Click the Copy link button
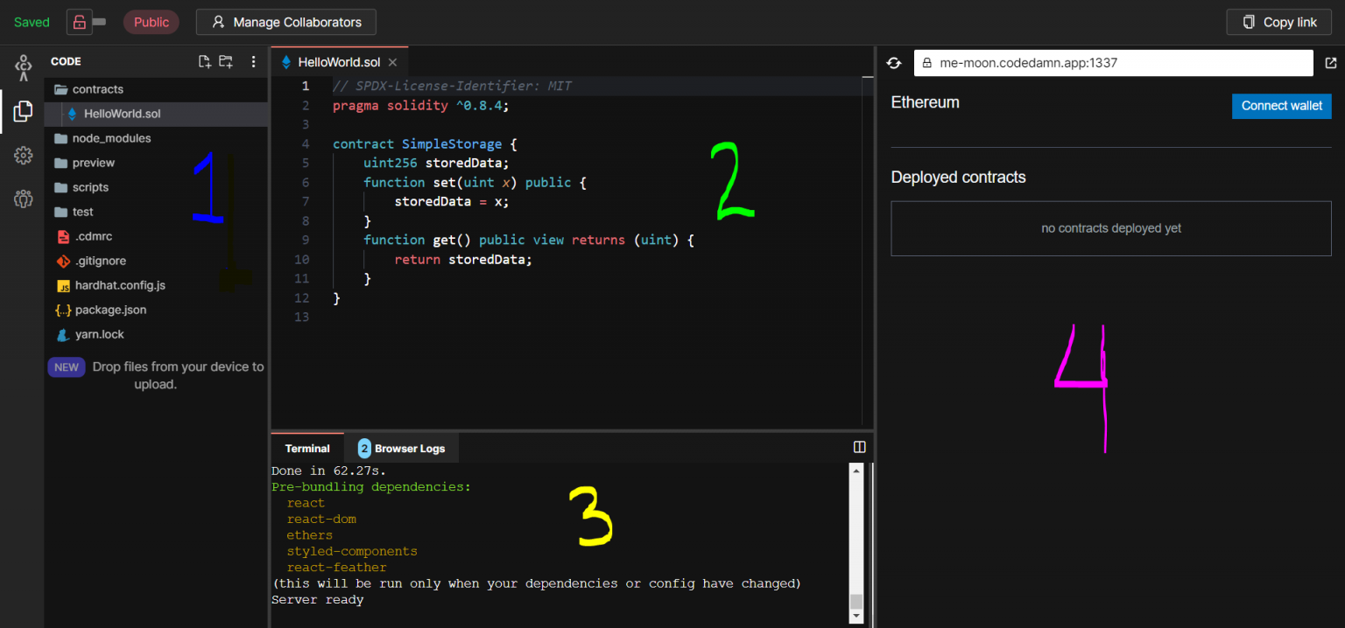1345x628 pixels. 1278,21
